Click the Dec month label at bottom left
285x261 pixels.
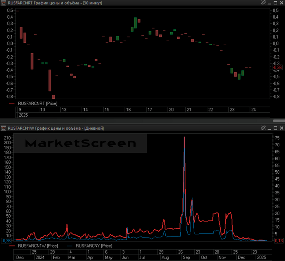(x=20, y=257)
